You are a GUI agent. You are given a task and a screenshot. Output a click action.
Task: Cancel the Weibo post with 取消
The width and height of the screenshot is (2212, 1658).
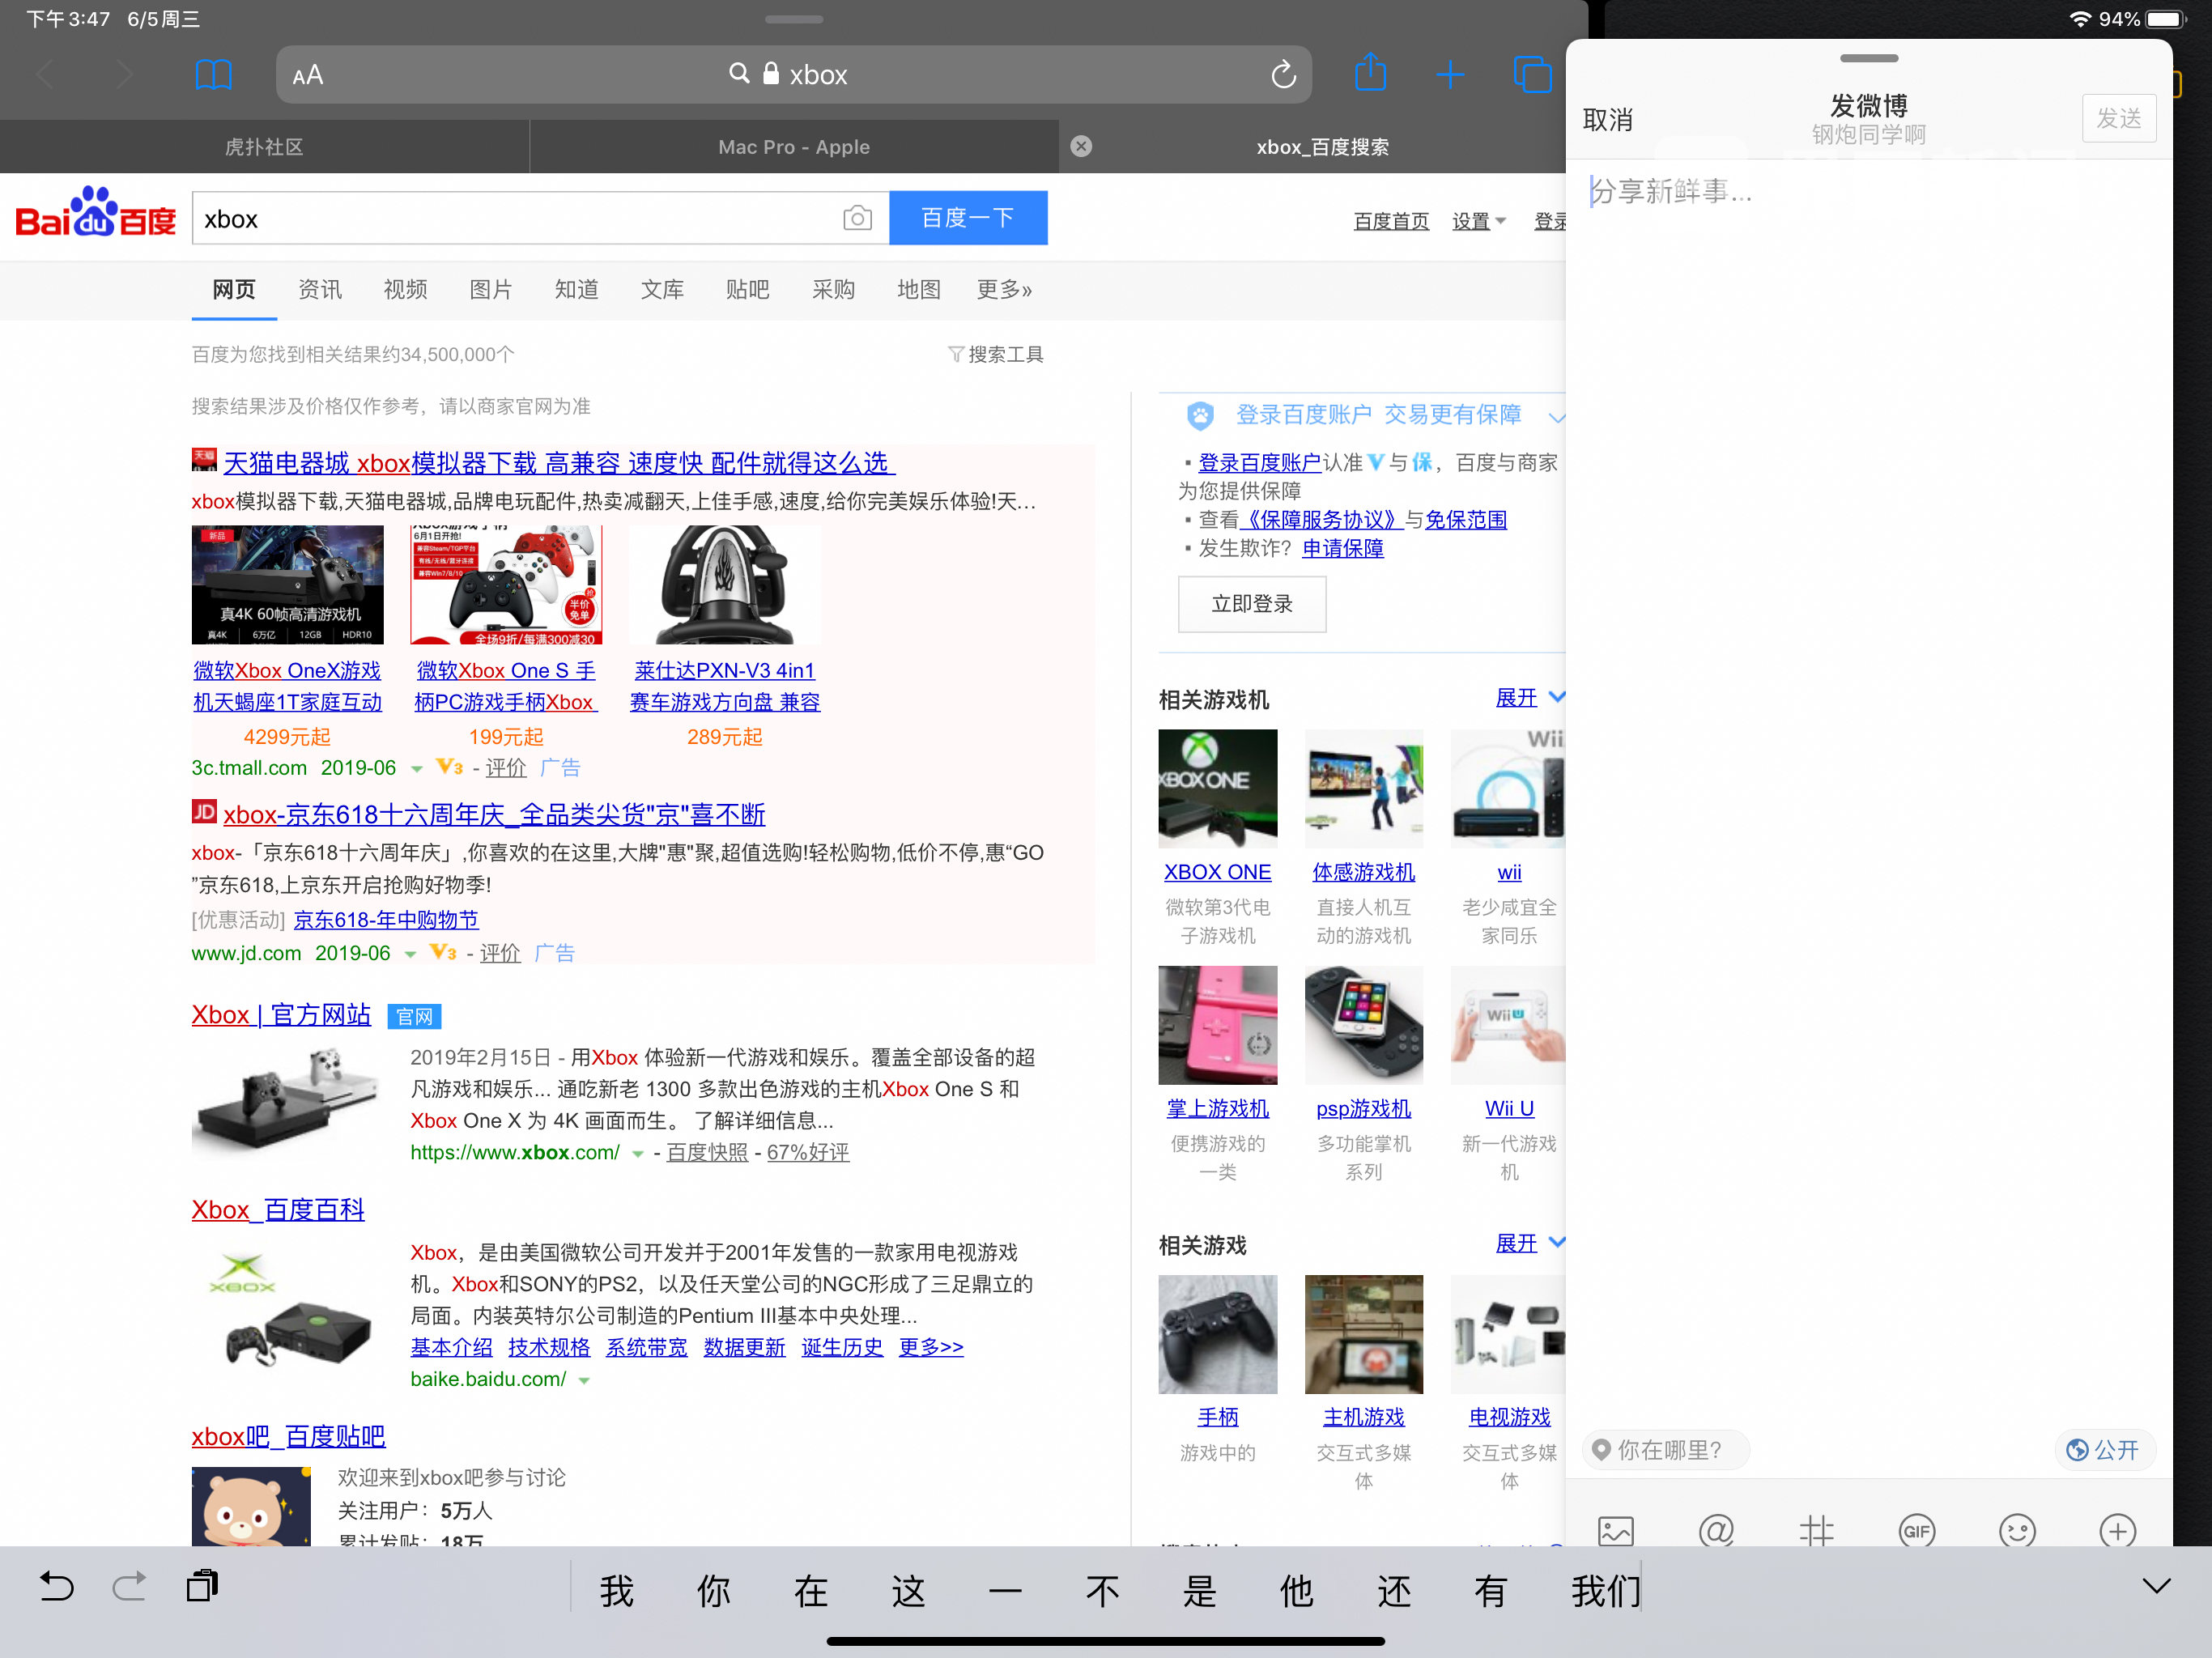point(1607,120)
